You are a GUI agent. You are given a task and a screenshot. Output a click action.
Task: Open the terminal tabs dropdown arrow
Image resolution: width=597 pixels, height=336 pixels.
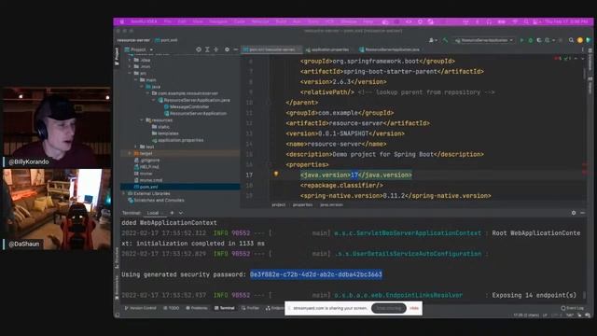181,213
